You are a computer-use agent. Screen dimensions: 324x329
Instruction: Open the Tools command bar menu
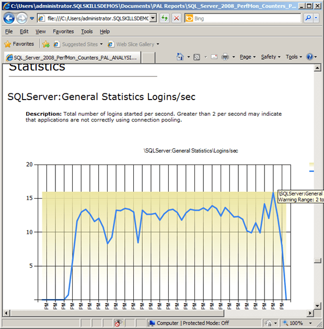pyautogui.click(x=294, y=57)
